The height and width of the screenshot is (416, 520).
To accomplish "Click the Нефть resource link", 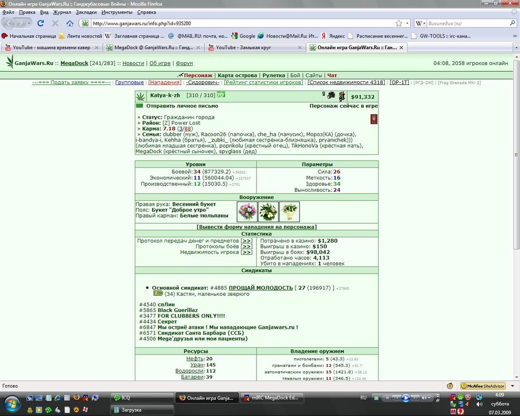I will pyautogui.click(x=195, y=358).
